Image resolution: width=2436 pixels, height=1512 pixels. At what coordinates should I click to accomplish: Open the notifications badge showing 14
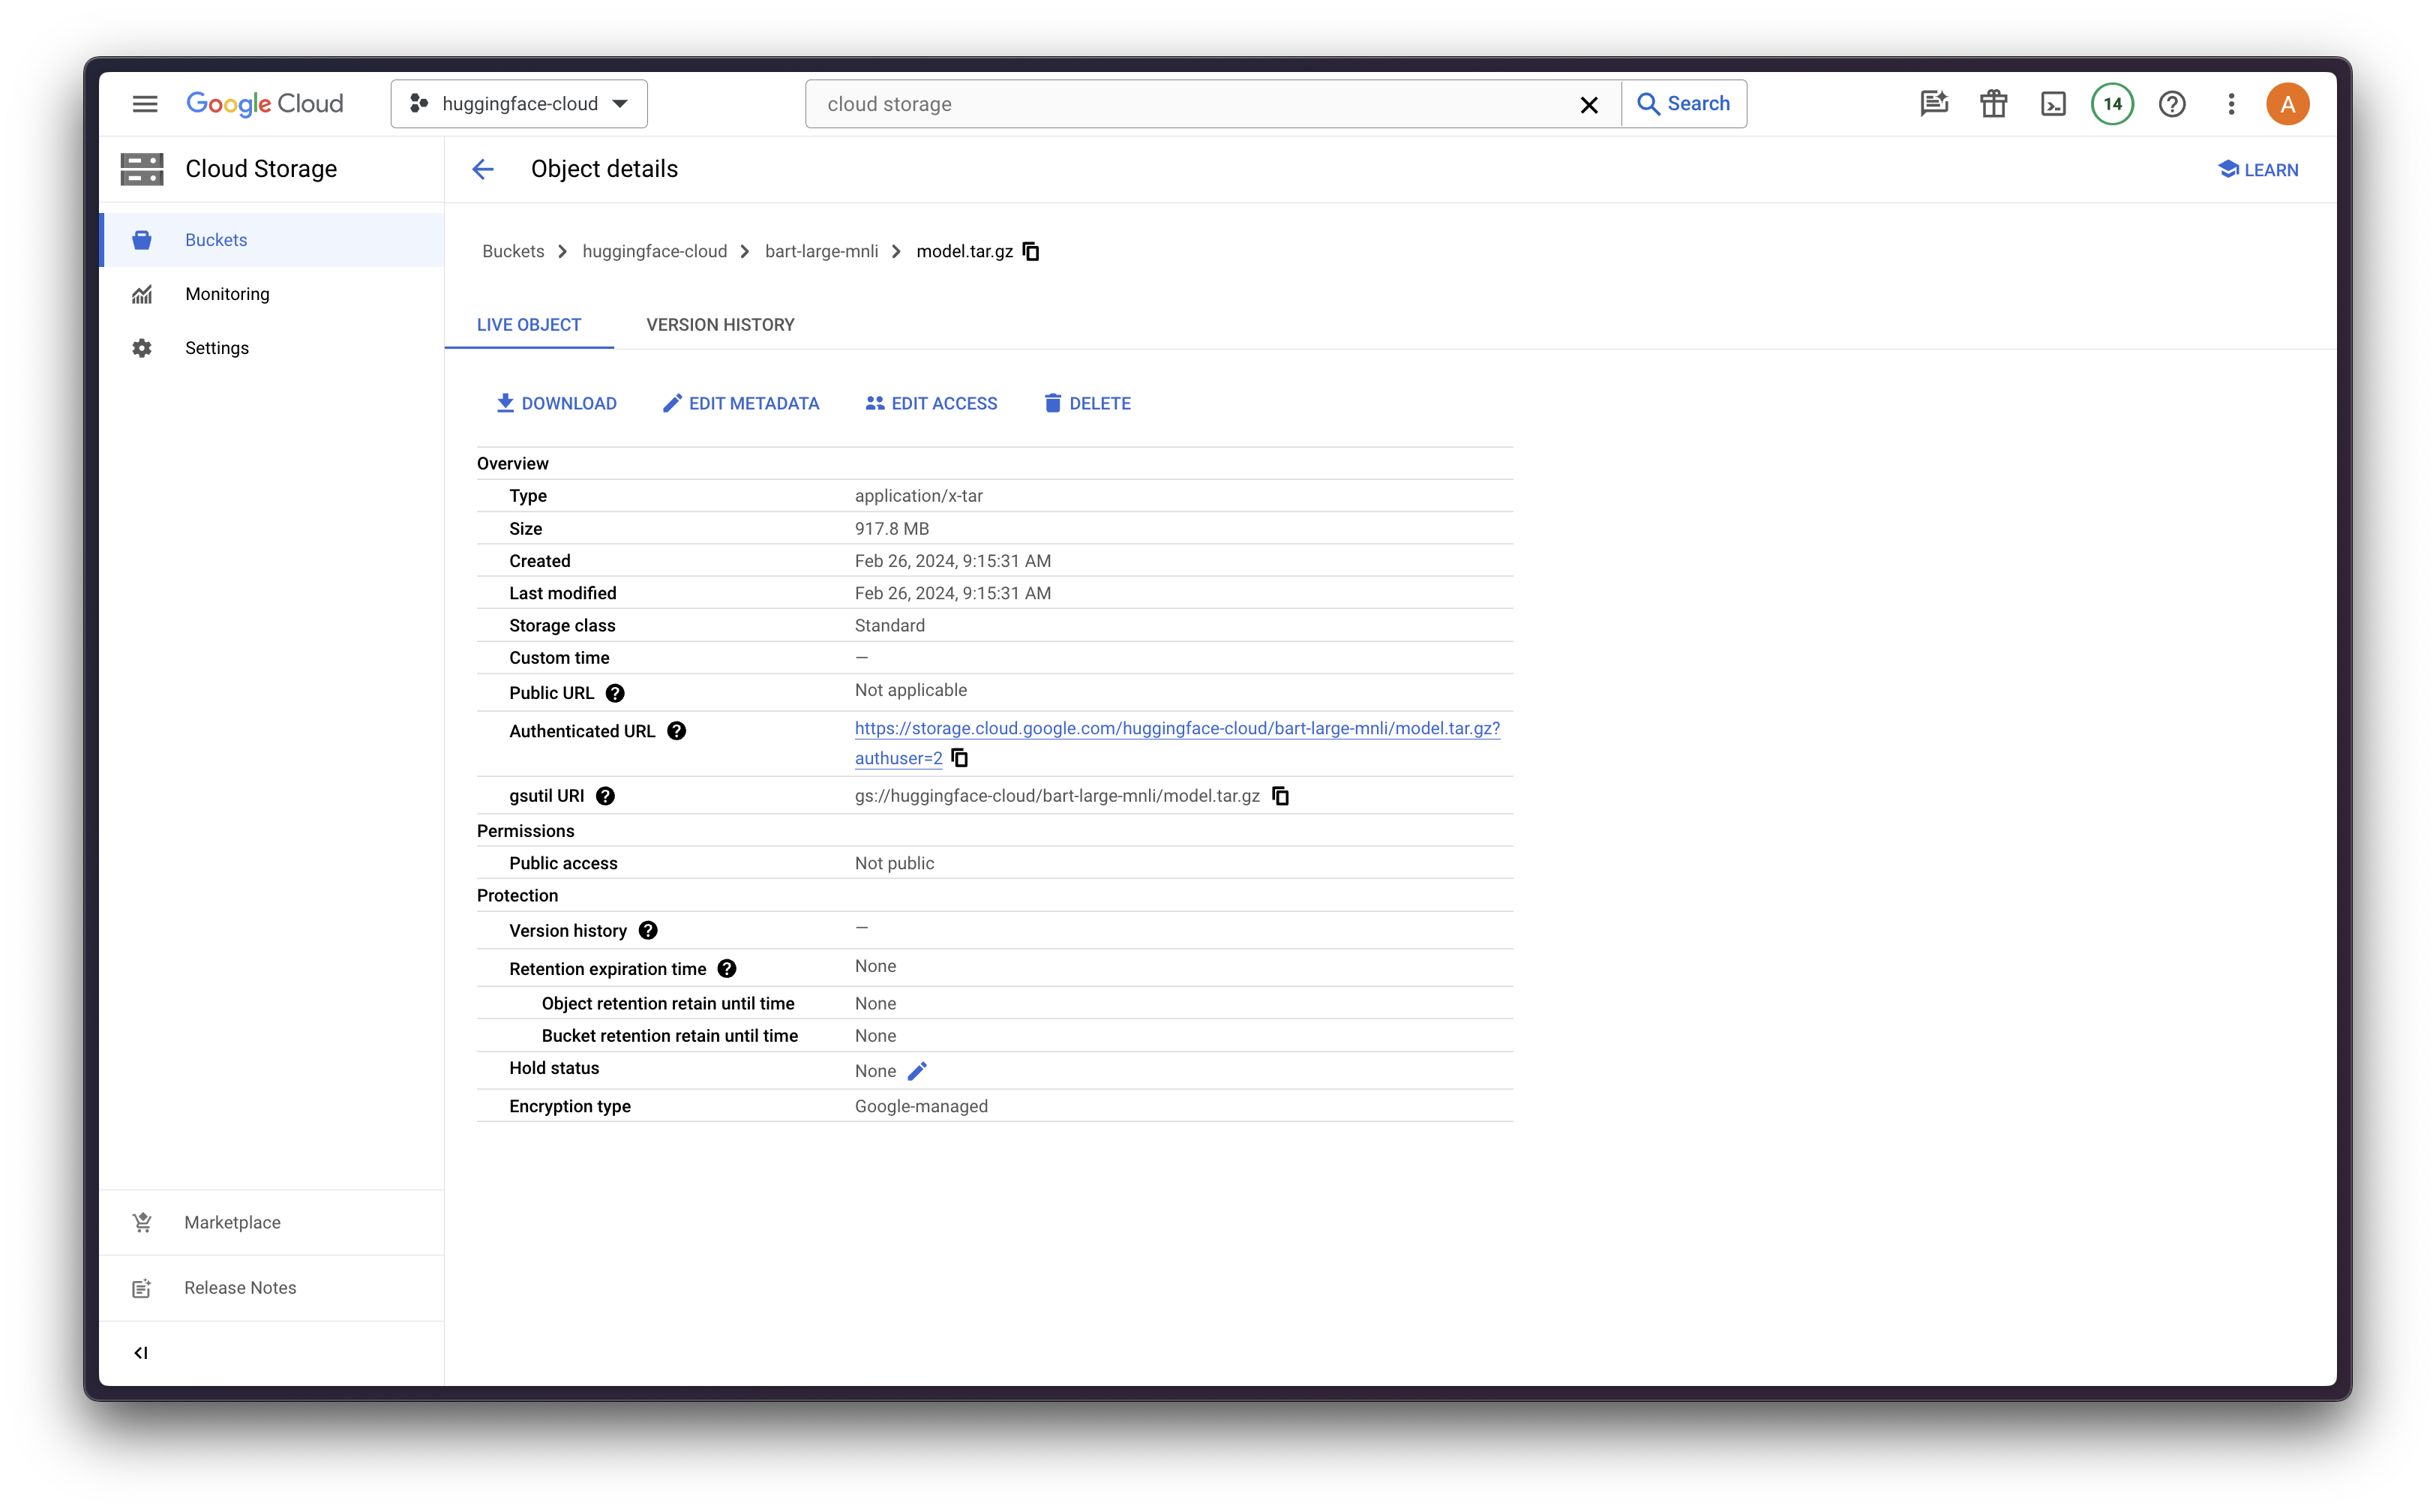pyautogui.click(x=2112, y=104)
